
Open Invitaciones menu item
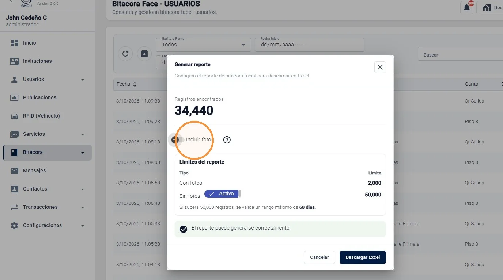[x=47, y=61]
